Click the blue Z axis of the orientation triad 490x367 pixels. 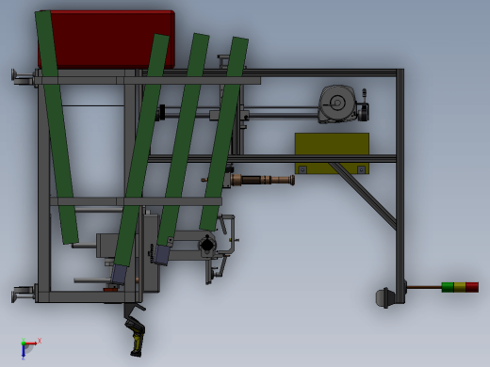coord(24,352)
